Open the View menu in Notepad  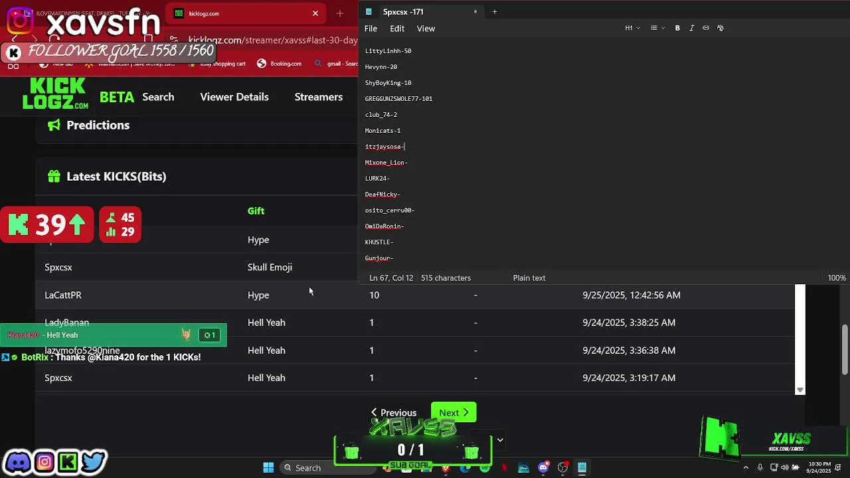[426, 29]
